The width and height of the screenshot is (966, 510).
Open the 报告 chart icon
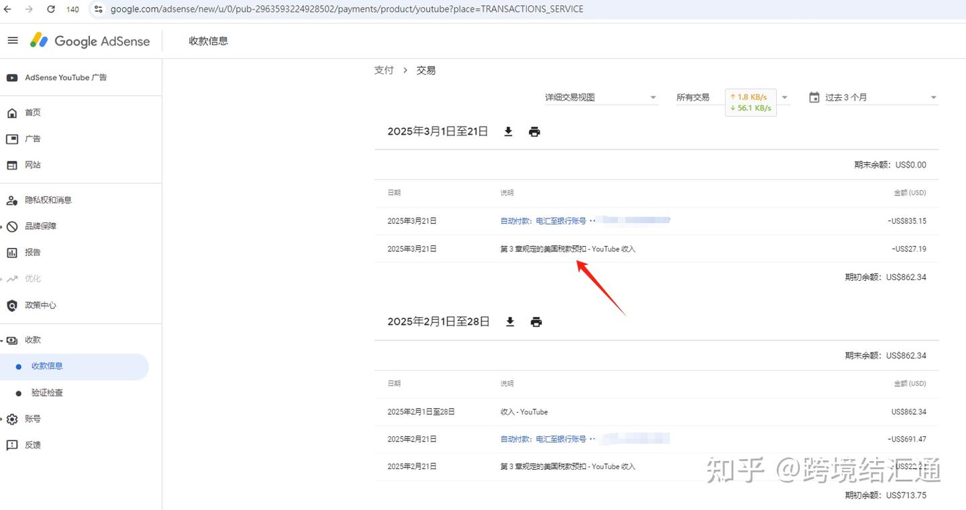(12, 253)
